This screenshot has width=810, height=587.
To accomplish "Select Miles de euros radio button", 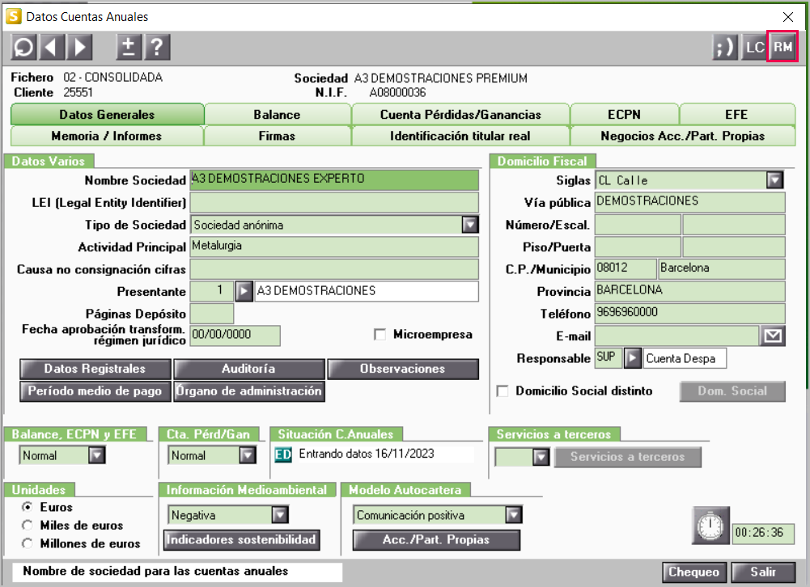I will [28, 526].
